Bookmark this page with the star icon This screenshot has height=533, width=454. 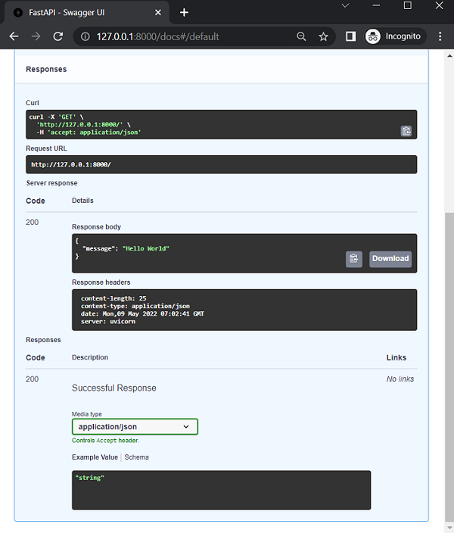click(x=323, y=36)
